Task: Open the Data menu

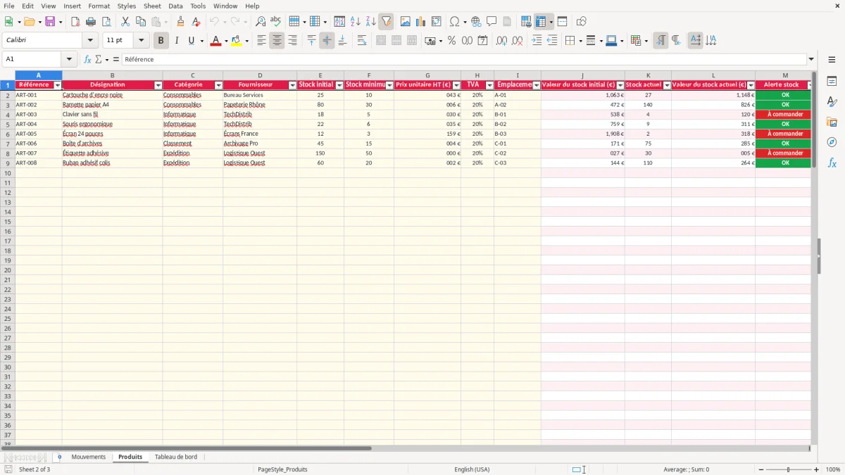Action: pos(175,6)
